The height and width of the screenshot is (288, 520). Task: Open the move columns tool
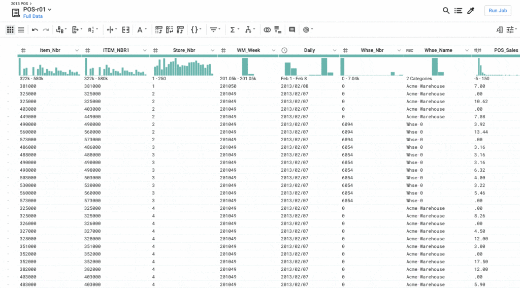[x=77, y=30]
